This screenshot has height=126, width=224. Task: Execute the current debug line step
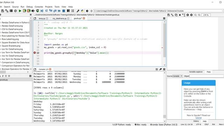tap(47, 11)
